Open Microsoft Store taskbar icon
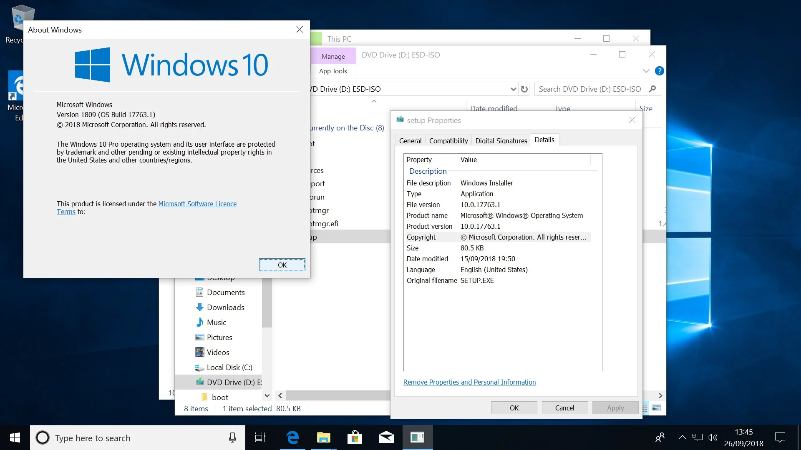801x450 pixels. 355,437
